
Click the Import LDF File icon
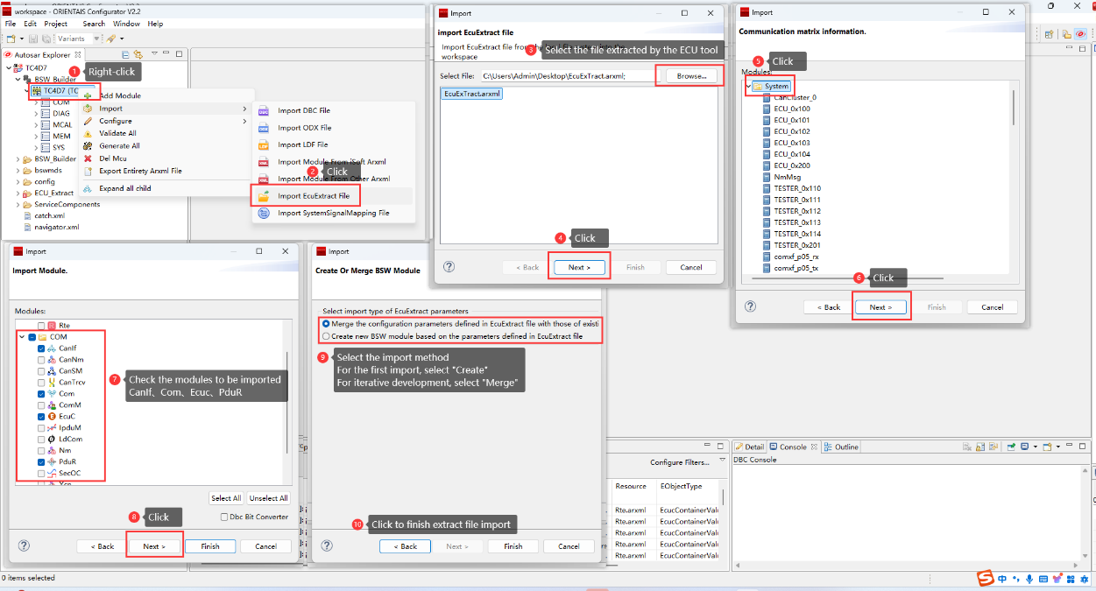coord(264,145)
